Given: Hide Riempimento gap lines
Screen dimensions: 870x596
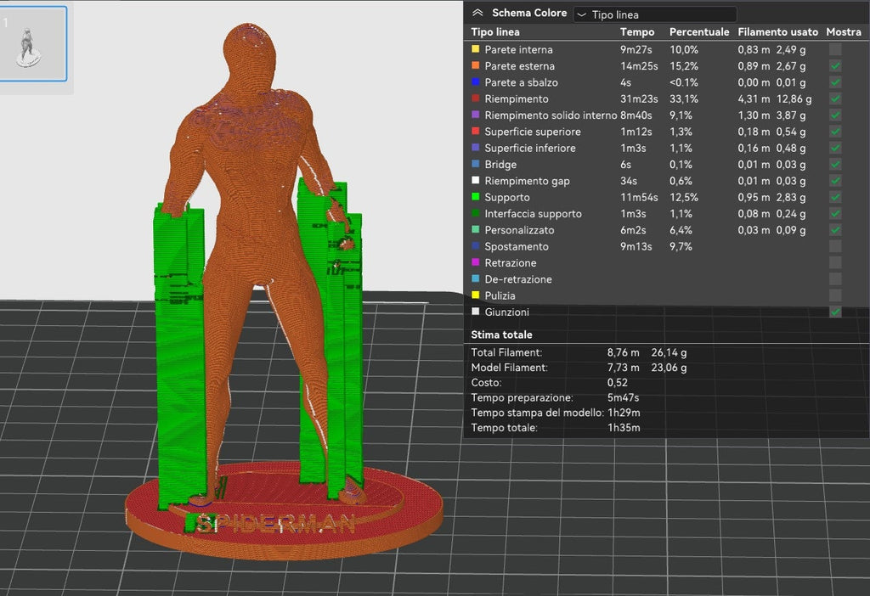Looking at the screenshot, I should pos(835,181).
